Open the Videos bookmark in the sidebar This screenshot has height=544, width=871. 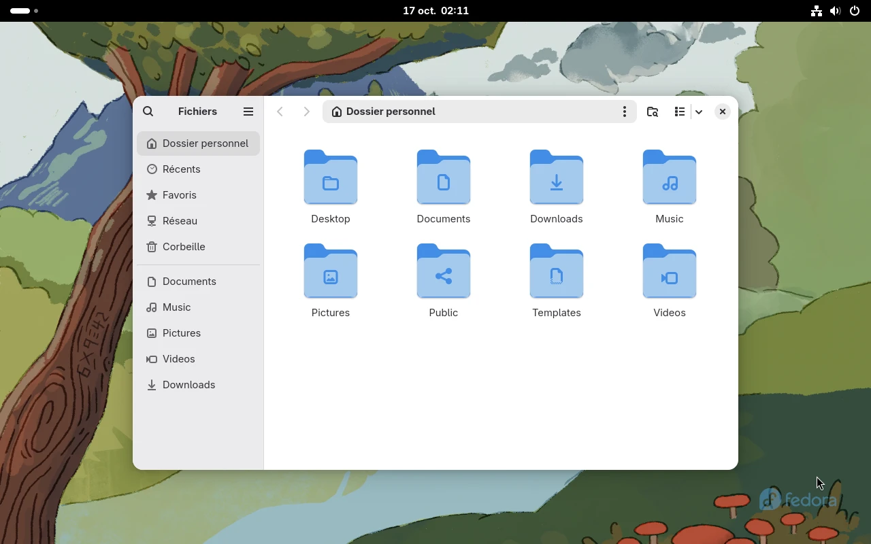pos(198,359)
